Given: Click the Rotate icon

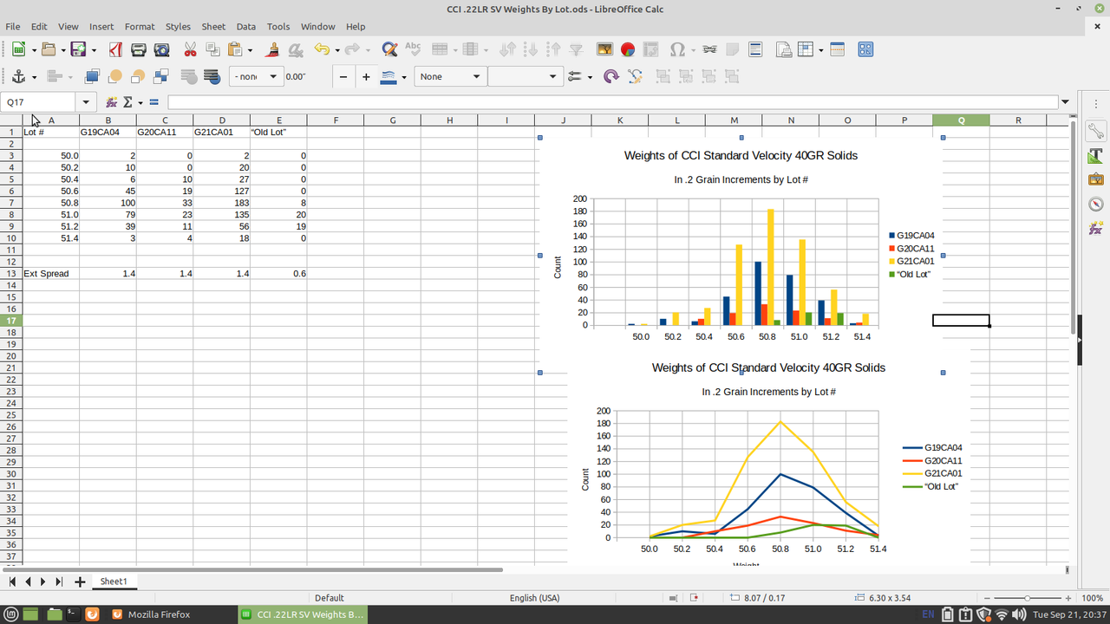Looking at the screenshot, I should pyautogui.click(x=611, y=76).
